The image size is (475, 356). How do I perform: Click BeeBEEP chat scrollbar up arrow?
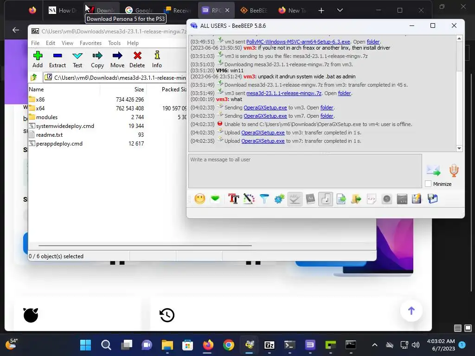point(459,38)
